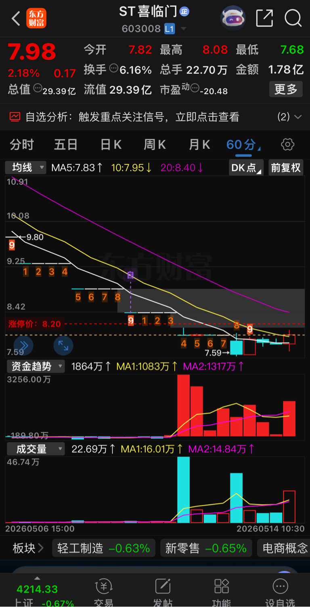The height and width of the screenshot is (607, 310).
Task: Switch to 五日 tab
Action: (x=66, y=145)
